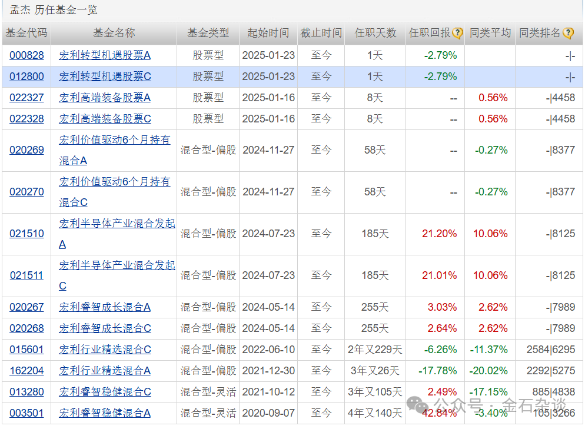Click the 4年又140天 tenure days cell
Image resolution: width=585 pixels, height=429 pixels.
[375, 414]
